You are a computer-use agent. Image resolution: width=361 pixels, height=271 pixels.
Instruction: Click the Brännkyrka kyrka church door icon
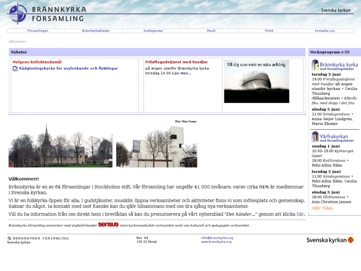[315, 65]
